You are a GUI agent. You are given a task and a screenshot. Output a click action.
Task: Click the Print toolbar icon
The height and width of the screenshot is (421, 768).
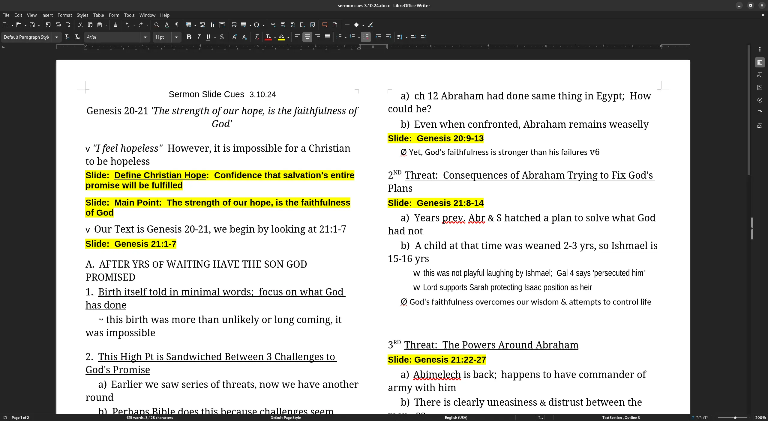pos(58,25)
